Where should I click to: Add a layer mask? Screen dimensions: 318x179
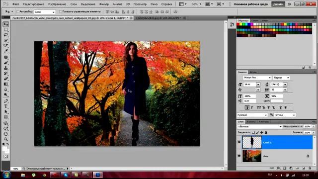[x=285, y=168]
